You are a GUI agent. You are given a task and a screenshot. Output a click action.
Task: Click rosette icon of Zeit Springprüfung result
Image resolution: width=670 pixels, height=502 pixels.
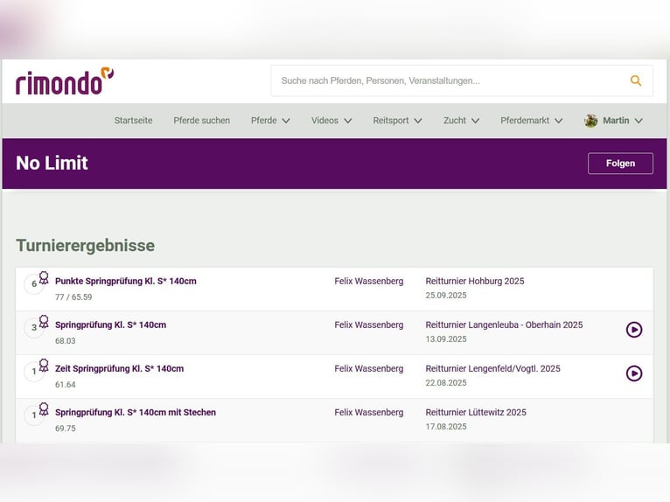click(44, 366)
